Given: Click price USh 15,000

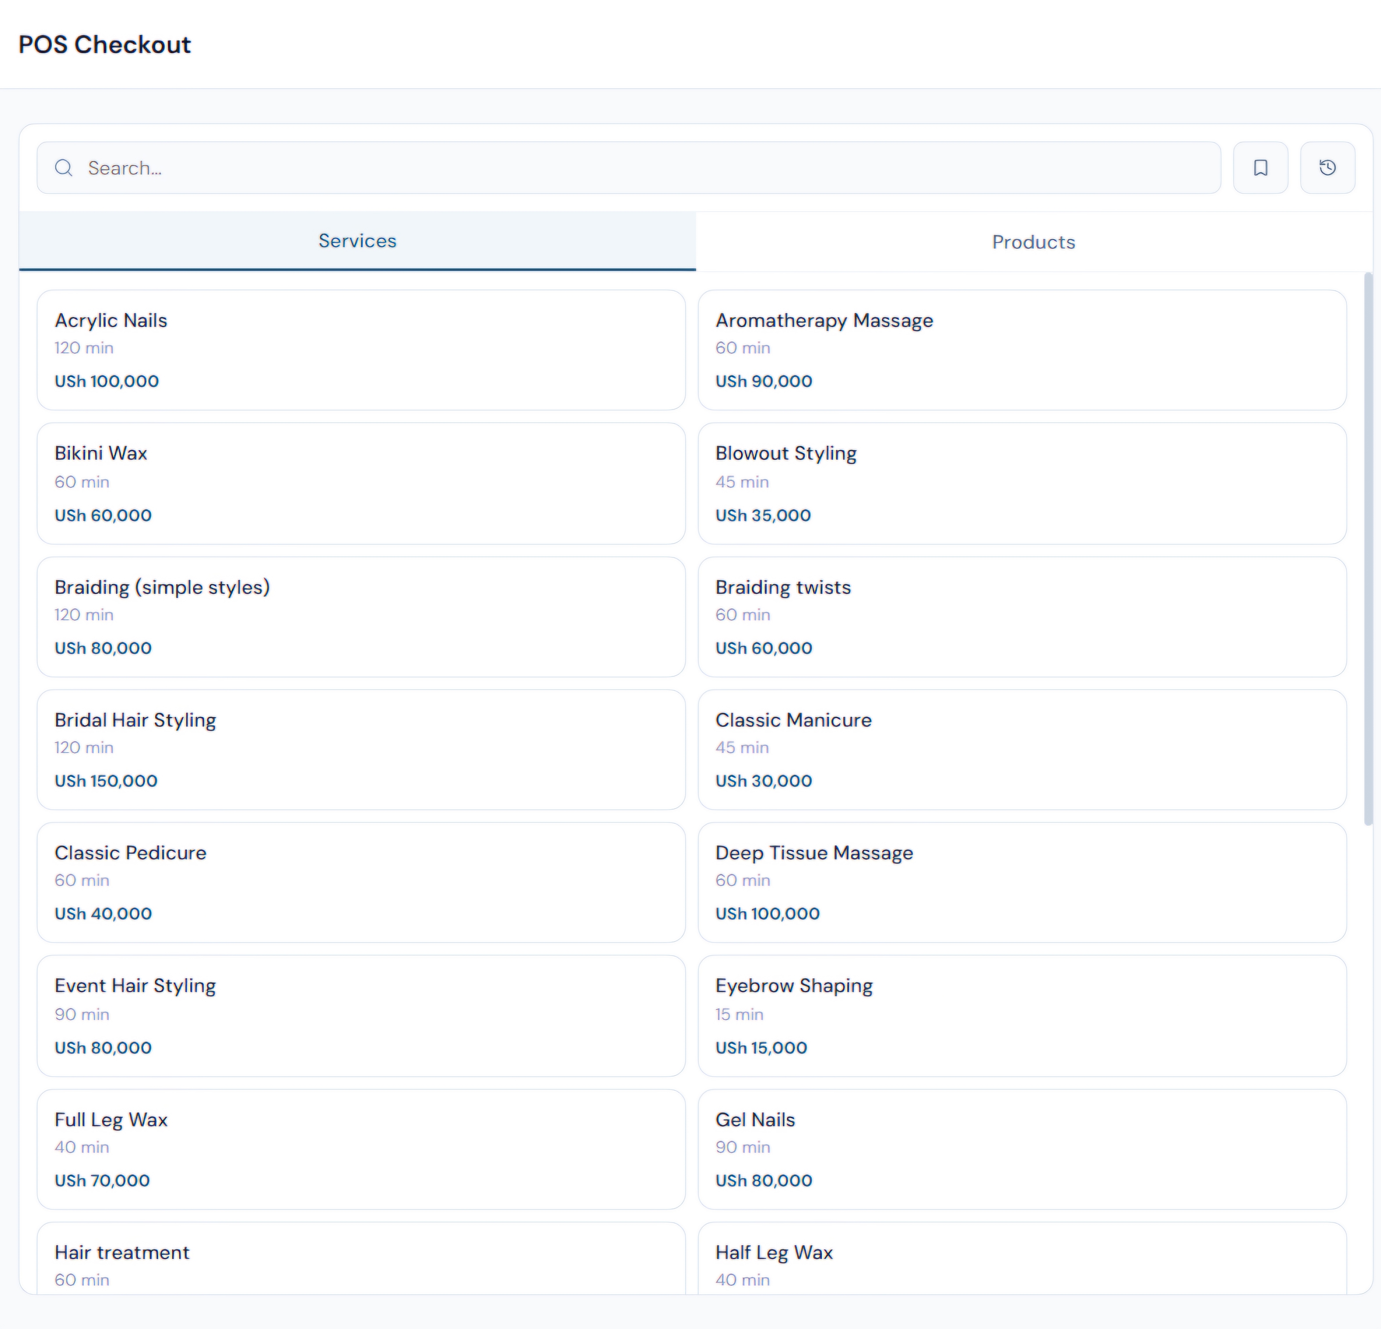Looking at the screenshot, I should pos(761,1047).
